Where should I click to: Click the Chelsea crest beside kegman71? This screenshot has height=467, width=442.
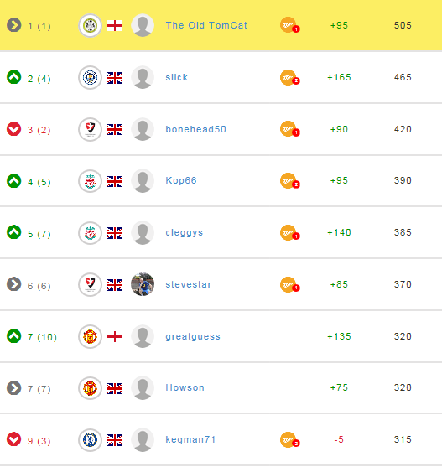[90, 440]
